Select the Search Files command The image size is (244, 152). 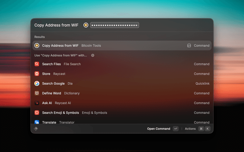click(x=122, y=64)
